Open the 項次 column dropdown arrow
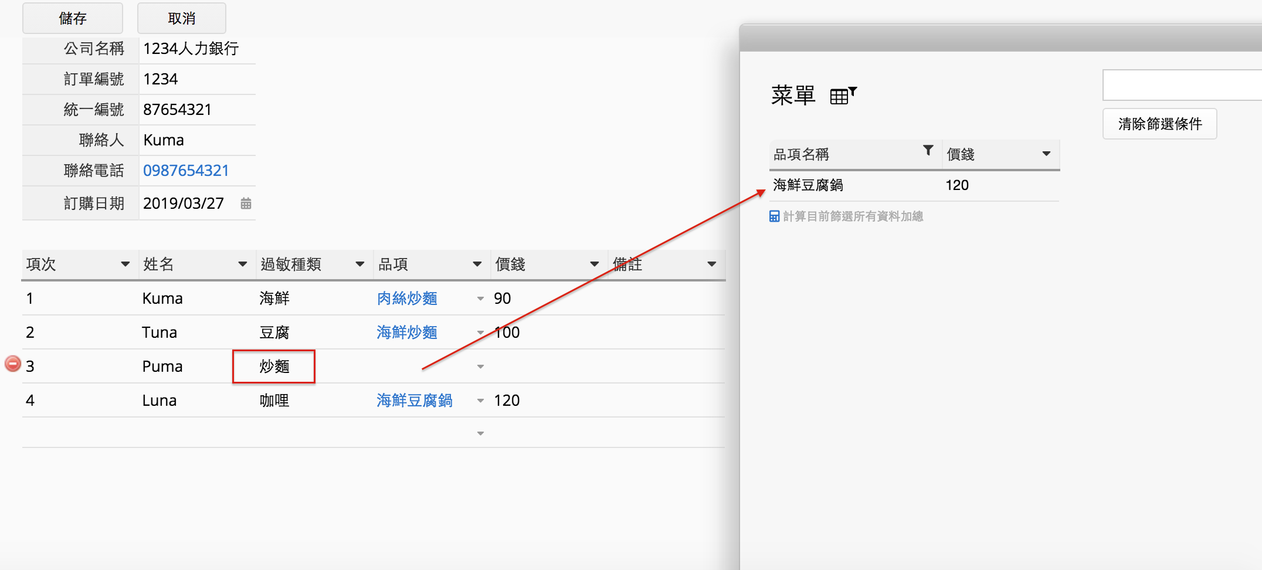 [x=125, y=264]
